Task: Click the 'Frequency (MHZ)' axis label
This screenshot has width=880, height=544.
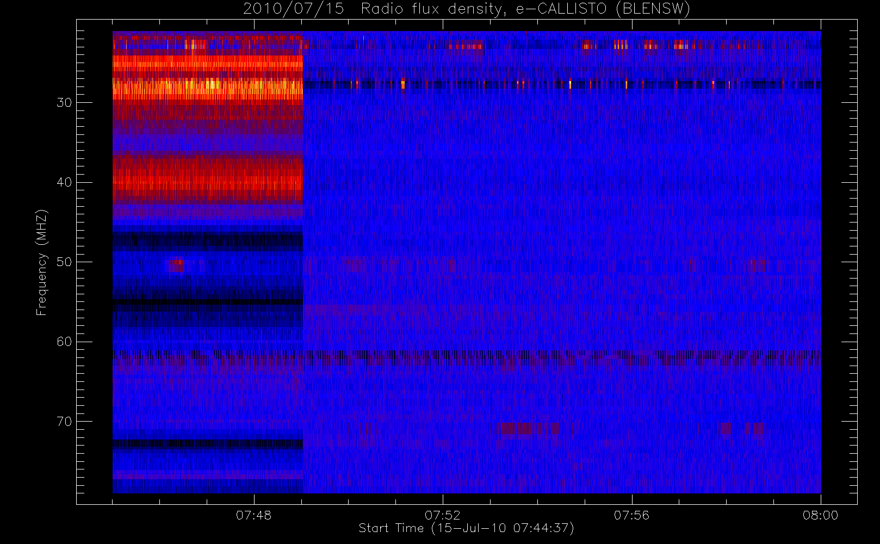Action: click(x=42, y=262)
